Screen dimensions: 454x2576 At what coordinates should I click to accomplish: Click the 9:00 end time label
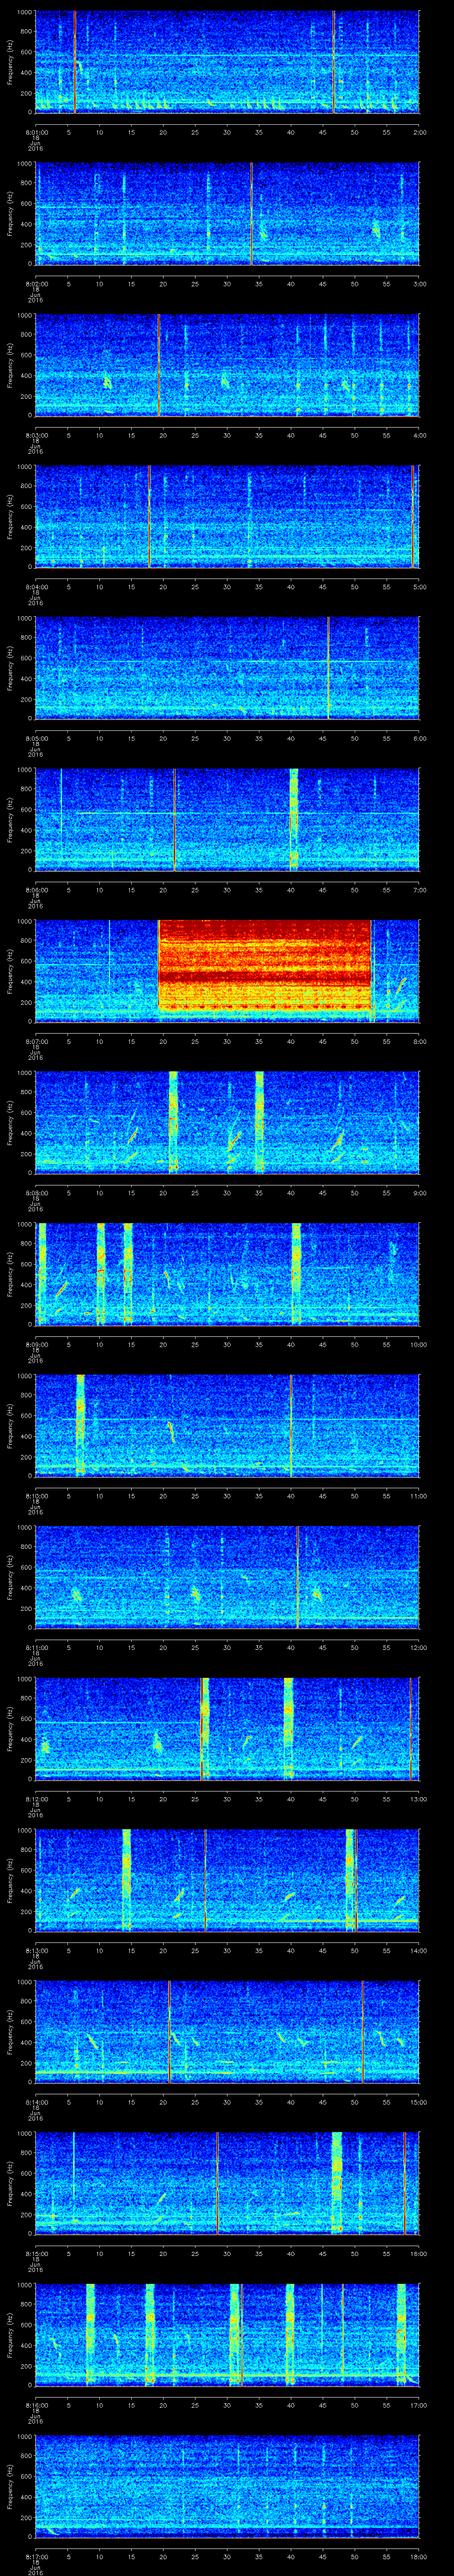pos(420,1193)
